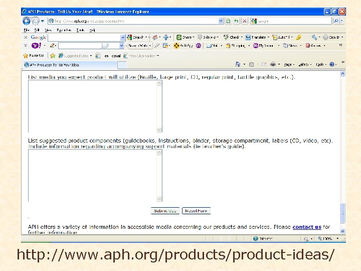Viewport: 361px width, 271px height.
Task: Click the media list text area
Action: (x=95, y=106)
